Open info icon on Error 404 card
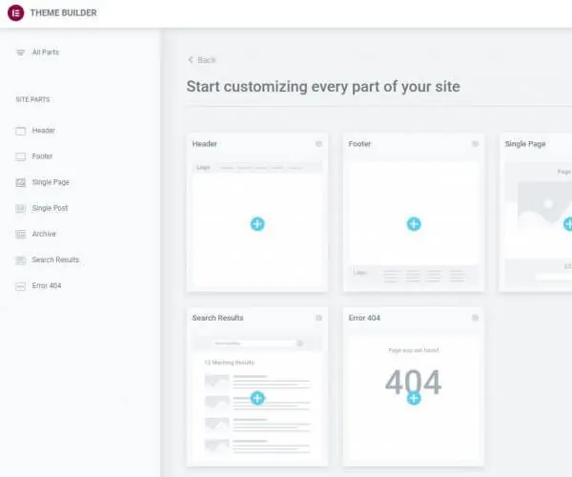572x477 pixels. click(x=475, y=318)
